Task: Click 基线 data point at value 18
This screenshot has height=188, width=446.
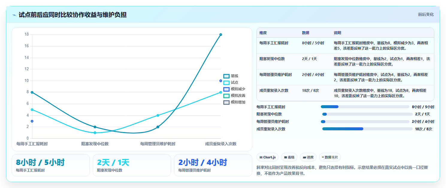Action: pyautogui.click(x=221, y=35)
